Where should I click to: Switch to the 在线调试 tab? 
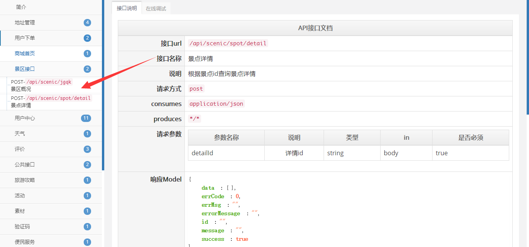156,9
